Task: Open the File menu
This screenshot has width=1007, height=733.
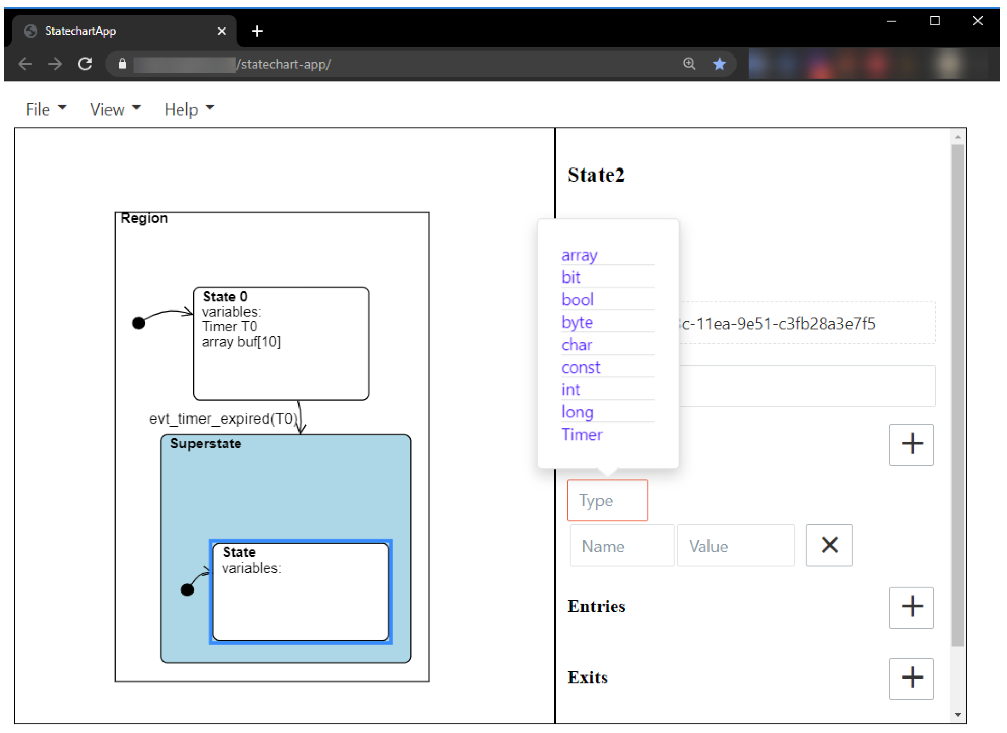Action: (46, 109)
